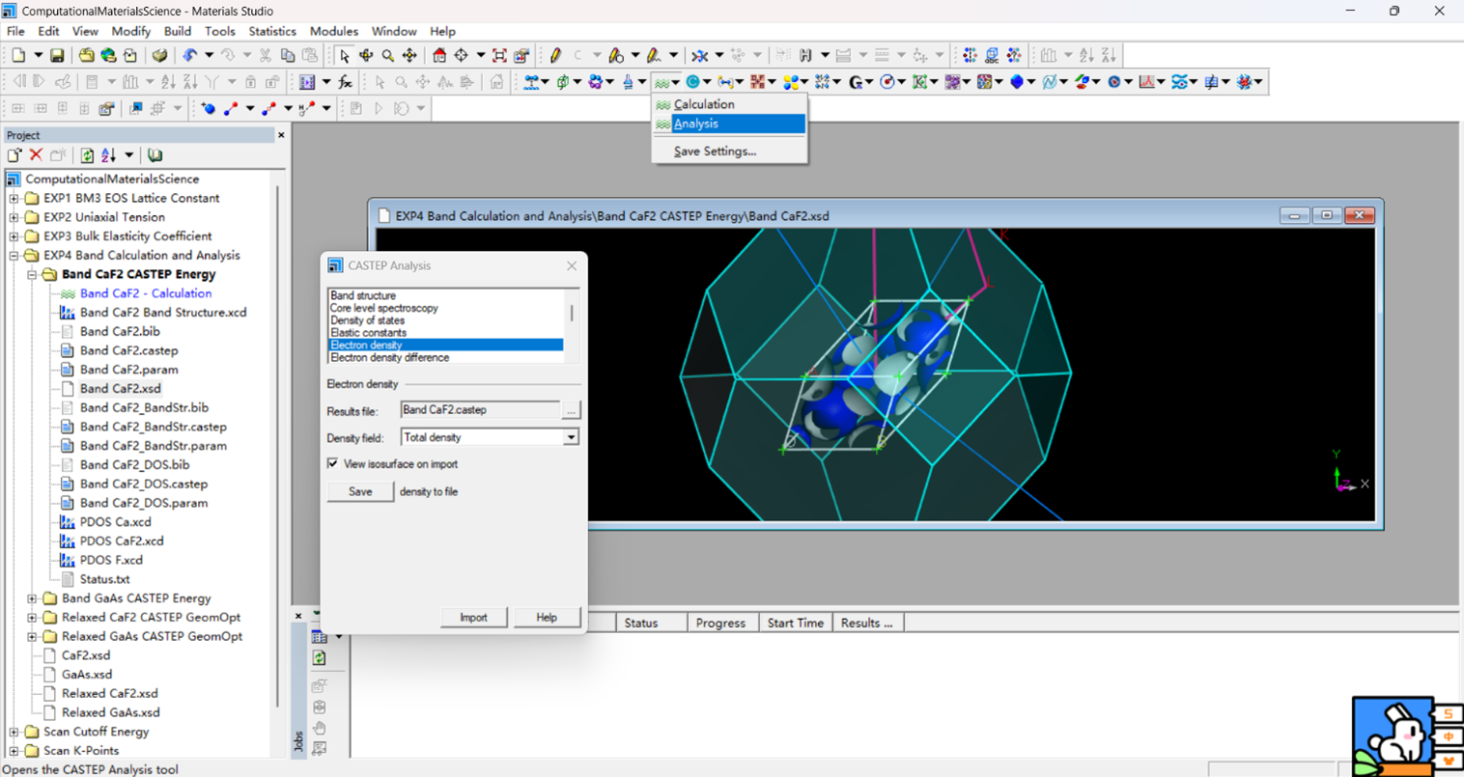Click the green refresh icon in Jobs panel

click(320, 658)
